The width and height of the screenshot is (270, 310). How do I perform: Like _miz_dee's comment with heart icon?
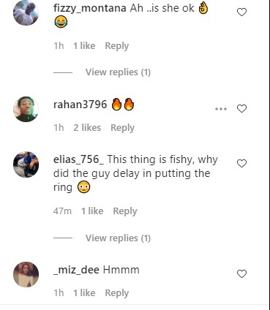click(241, 273)
